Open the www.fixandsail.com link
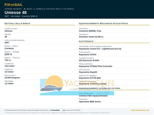 click(x=140, y=110)
